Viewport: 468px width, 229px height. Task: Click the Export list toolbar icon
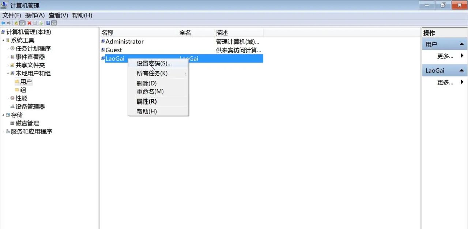pos(41,23)
